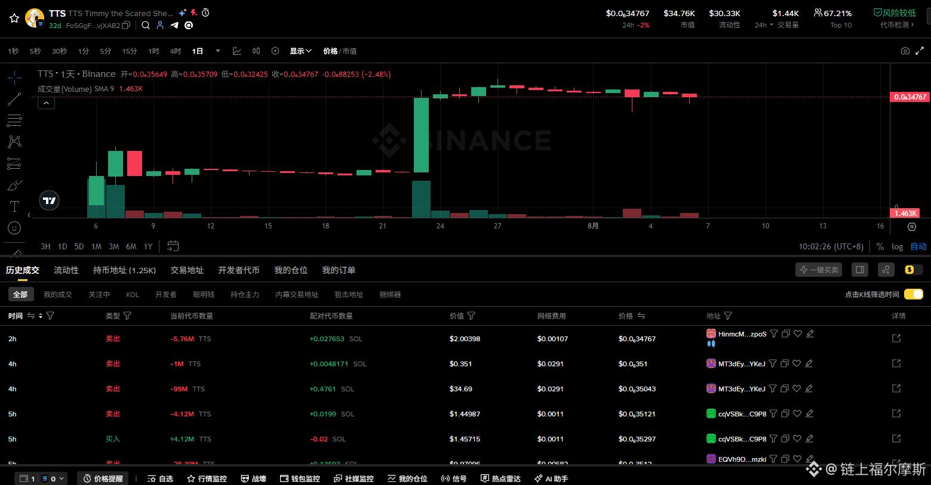
Task: Open the 价值 column filter
Action: tap(471, 316)
